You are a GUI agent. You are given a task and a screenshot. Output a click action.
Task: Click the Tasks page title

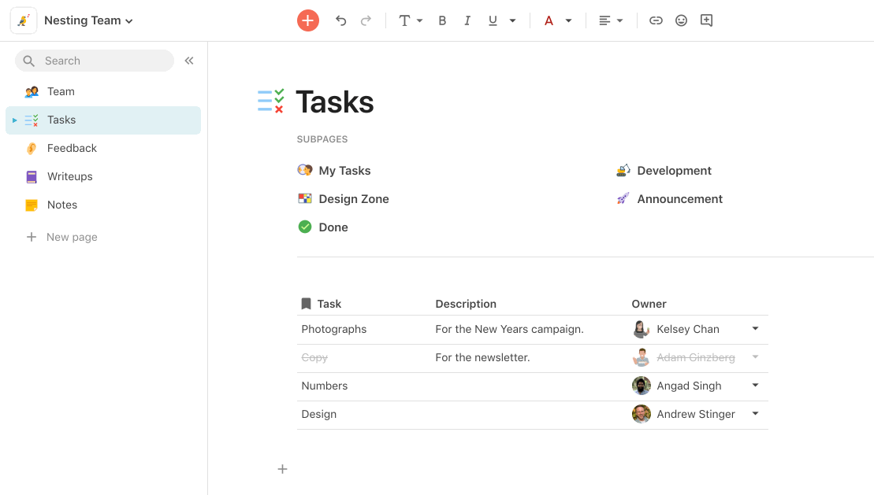pos(334,102)
